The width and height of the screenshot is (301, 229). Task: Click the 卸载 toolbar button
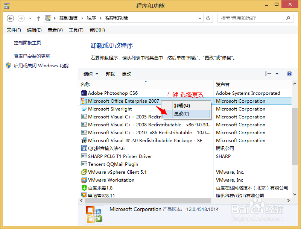tap(110, 74)
